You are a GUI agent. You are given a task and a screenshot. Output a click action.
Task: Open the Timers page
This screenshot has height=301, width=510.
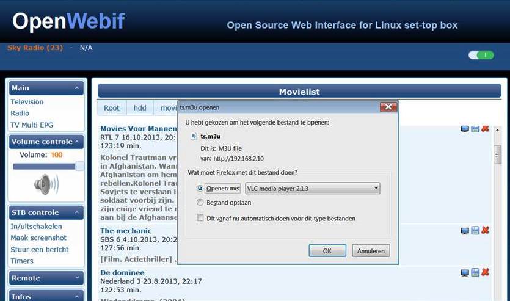(x=22, y=261)
